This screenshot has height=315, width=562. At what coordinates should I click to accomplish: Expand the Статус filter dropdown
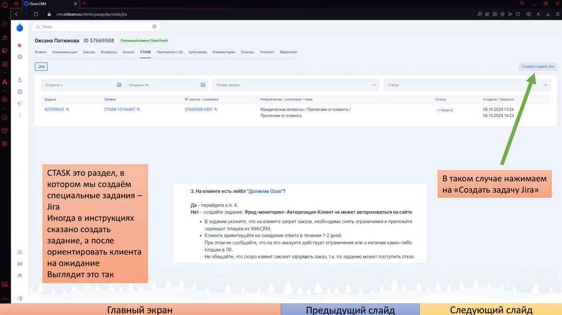(467, 85)
